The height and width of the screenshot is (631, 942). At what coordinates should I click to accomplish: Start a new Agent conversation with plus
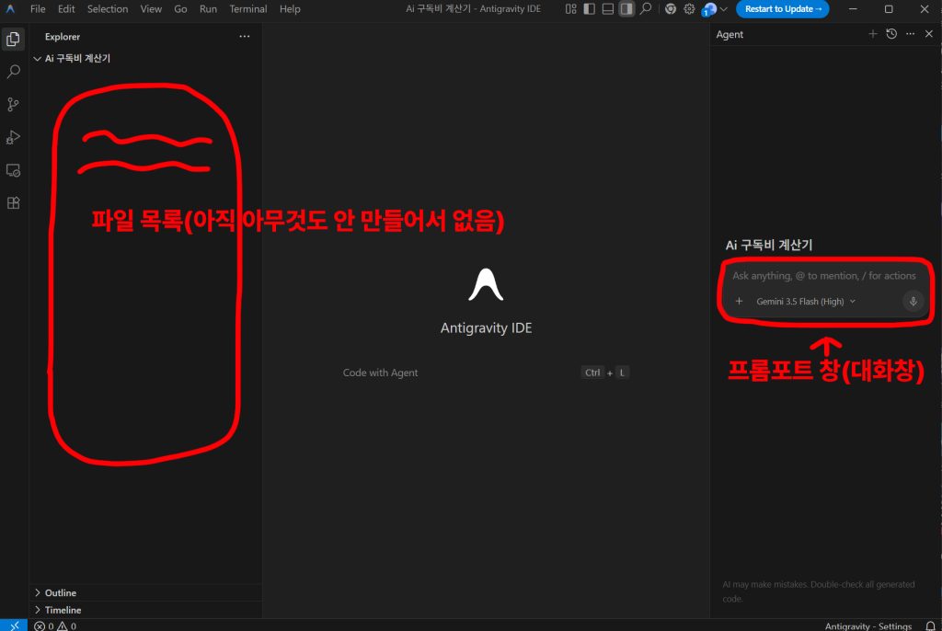[873, 34]
